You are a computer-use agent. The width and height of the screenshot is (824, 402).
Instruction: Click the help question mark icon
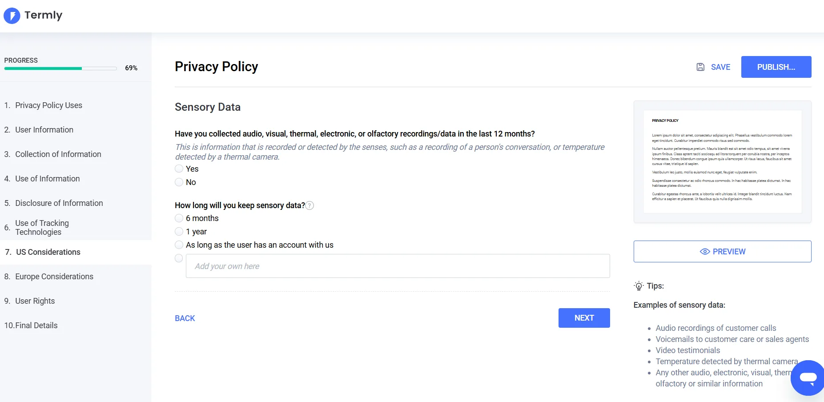[x=310, y=205]
